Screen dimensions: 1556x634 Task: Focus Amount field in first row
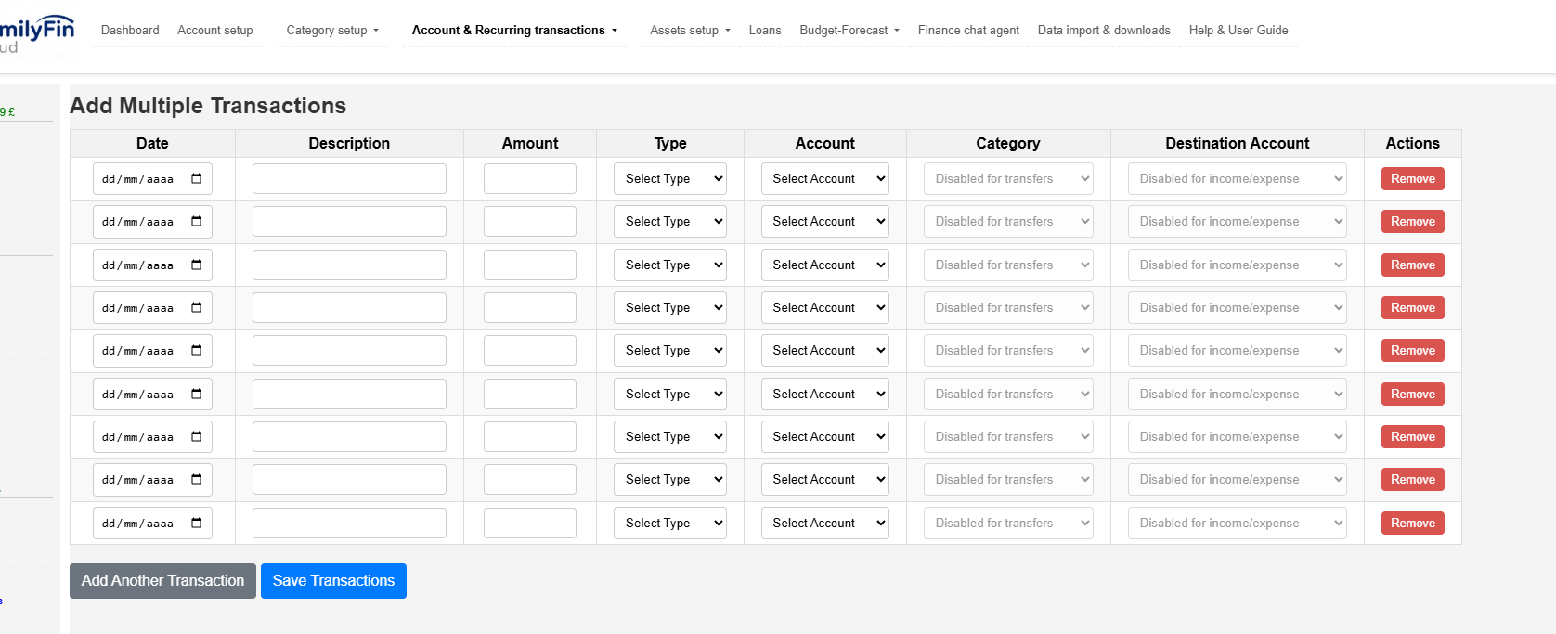530,178
